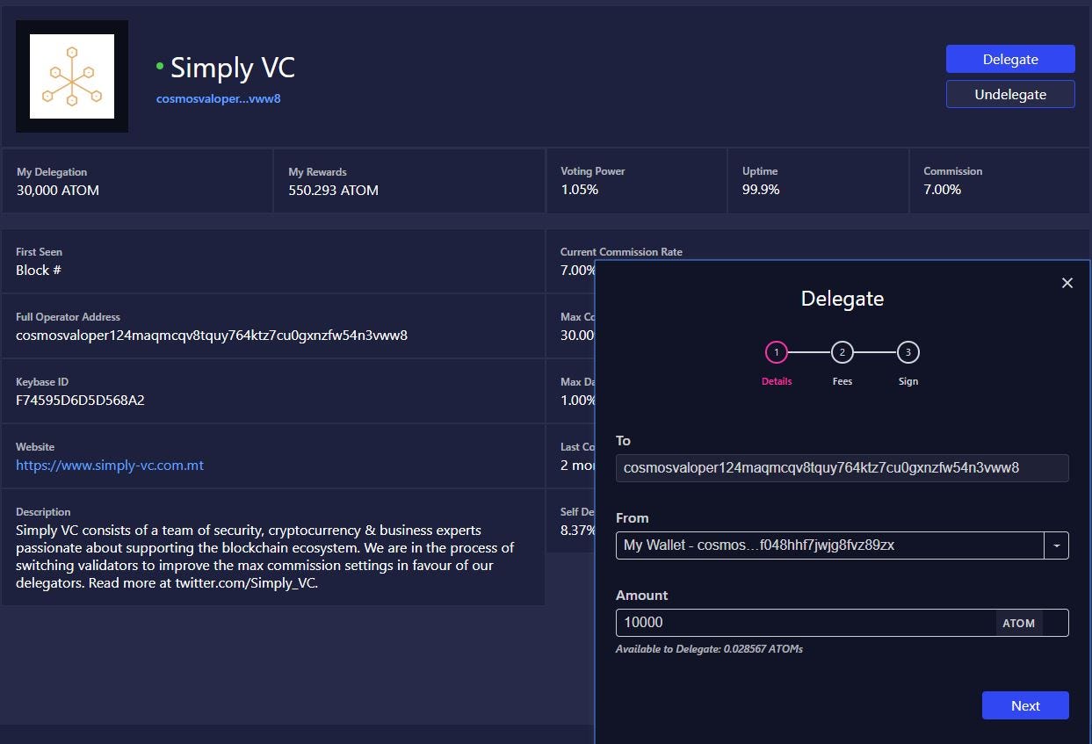Close the Delegate dialog
The image size is (1092, 744).
[1067, 283]
